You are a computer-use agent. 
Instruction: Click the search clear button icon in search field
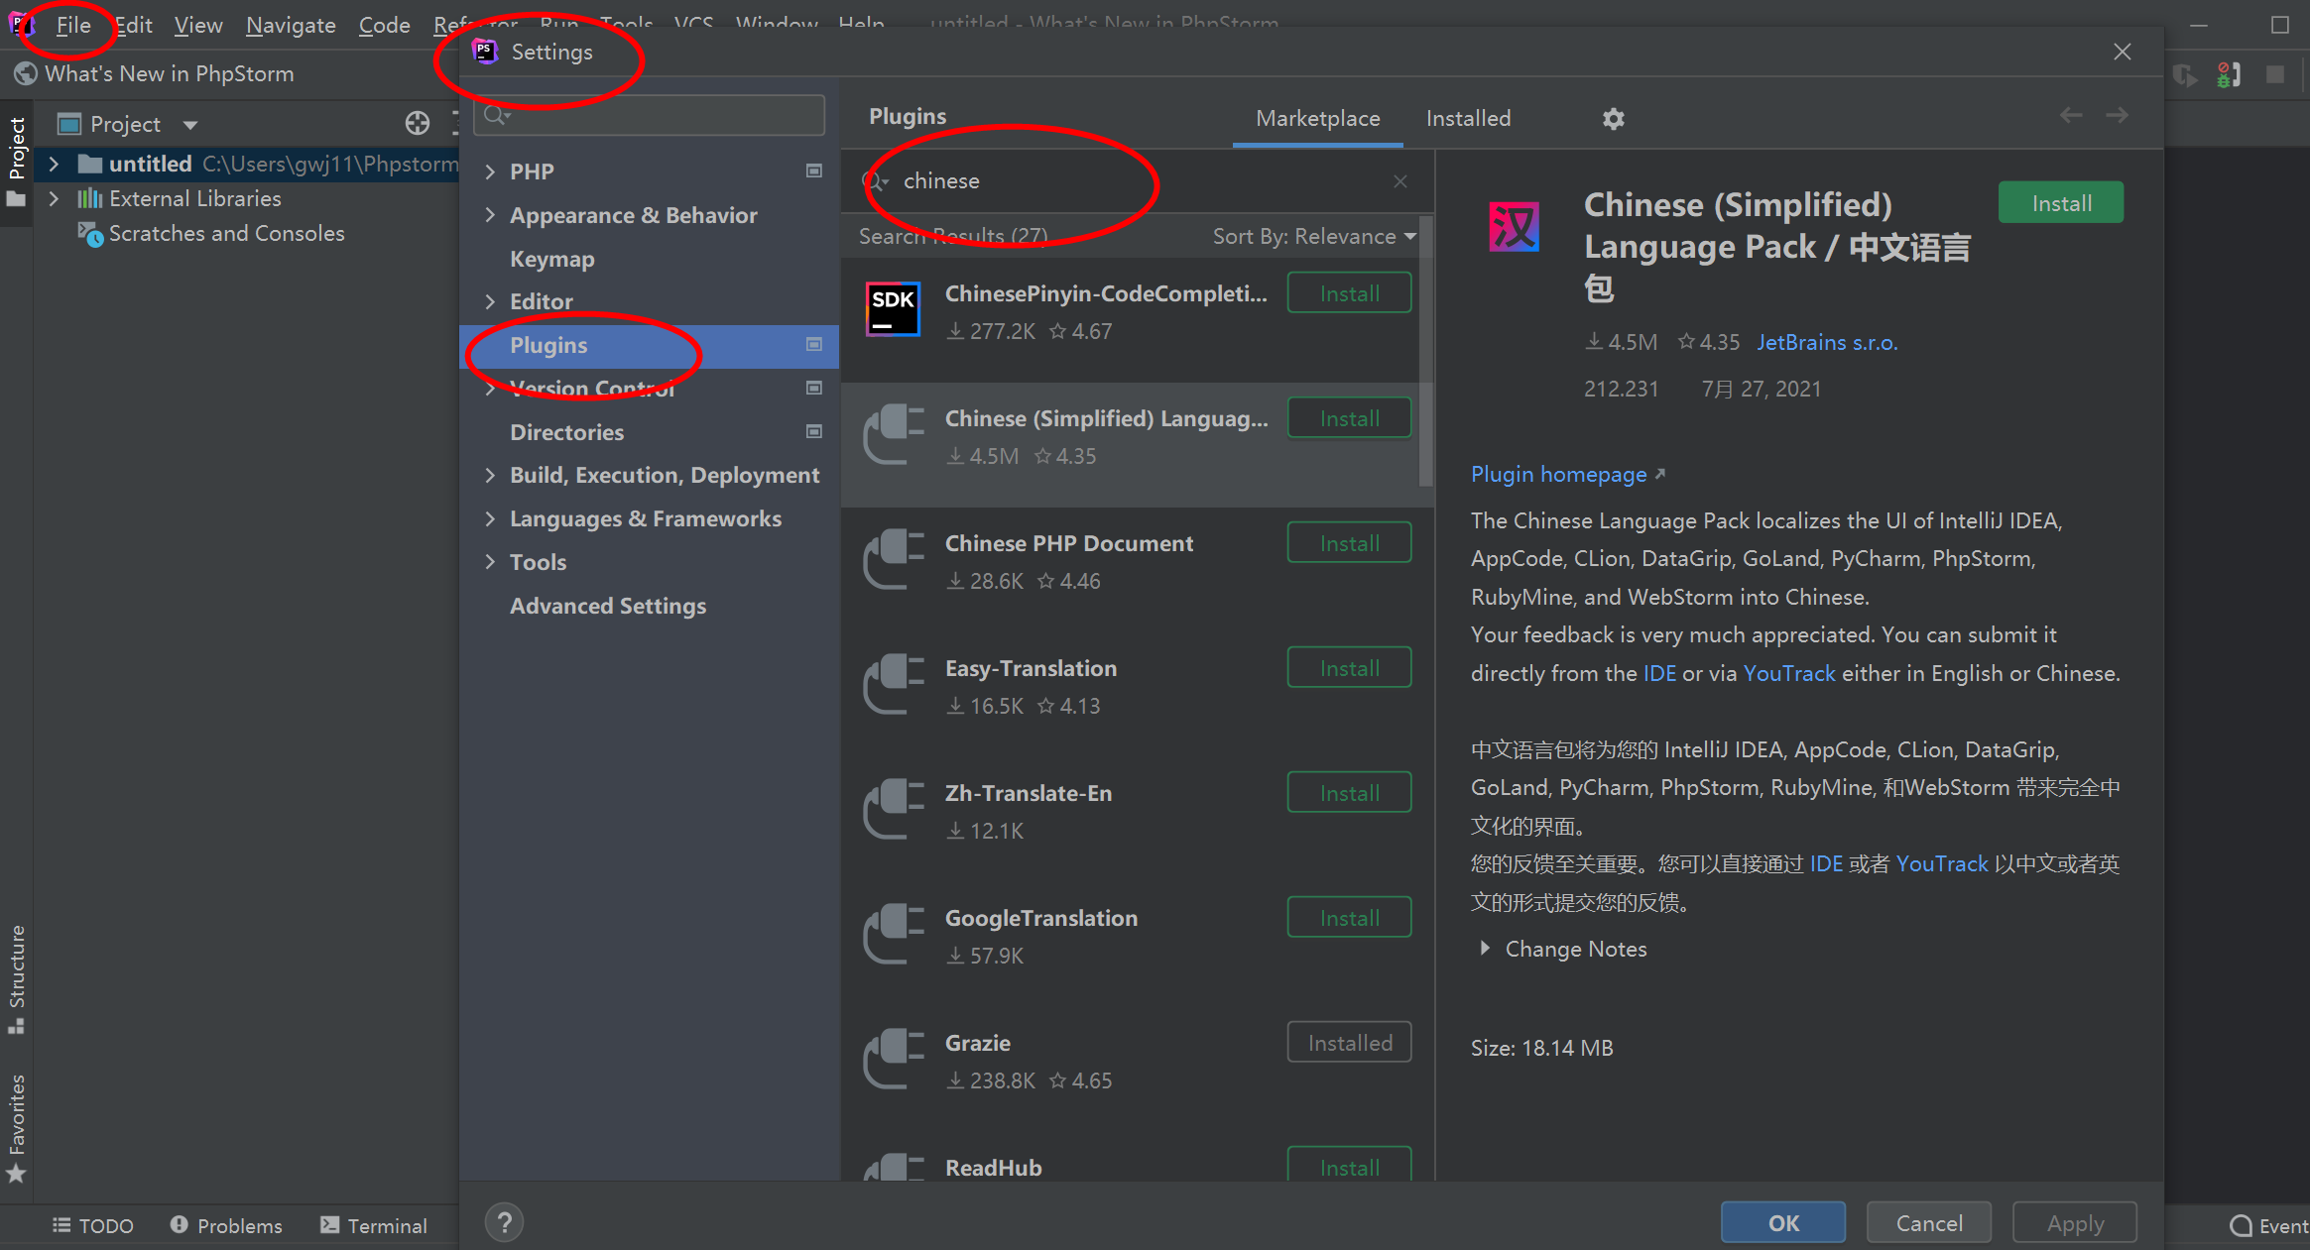(1399, 181)
